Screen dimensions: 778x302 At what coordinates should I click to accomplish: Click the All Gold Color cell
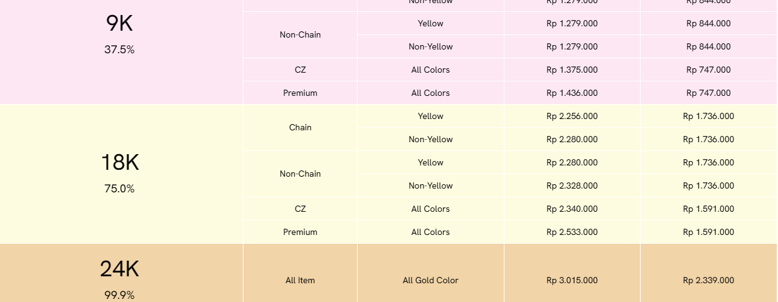pyautogui.click(x=430, y=280)
